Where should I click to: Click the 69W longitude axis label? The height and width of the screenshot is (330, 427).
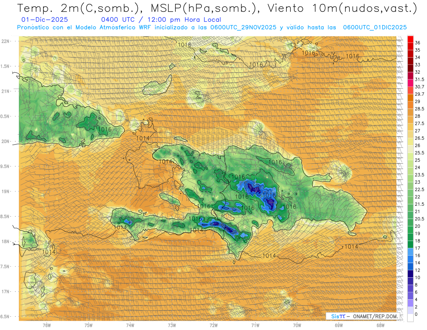click(339, 325)
